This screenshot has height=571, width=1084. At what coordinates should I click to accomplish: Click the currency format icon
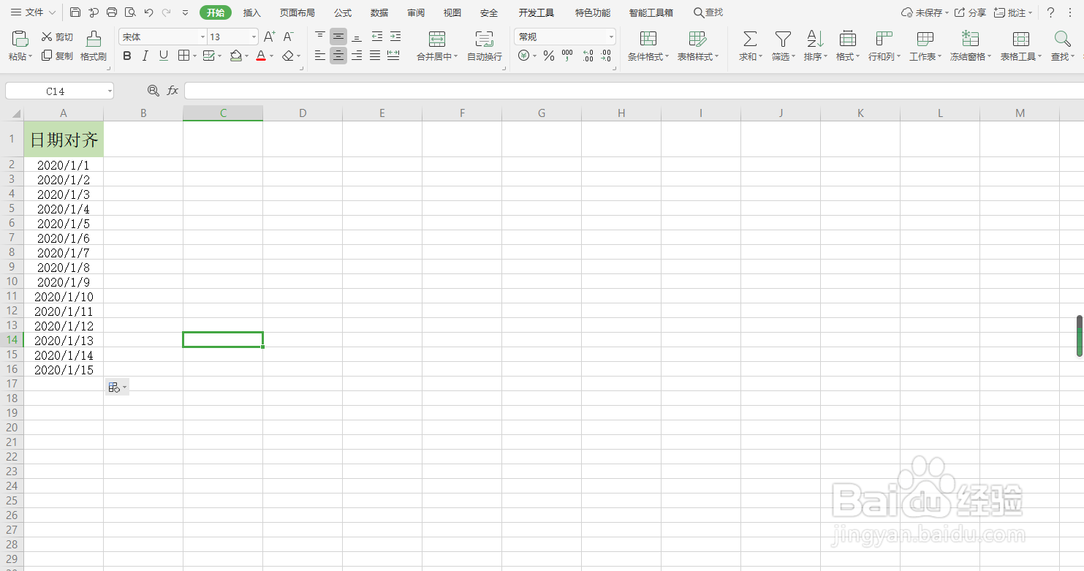[x=523, y=56]
